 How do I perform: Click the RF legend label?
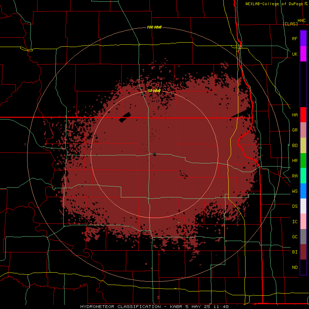click(x=295, y=38)
